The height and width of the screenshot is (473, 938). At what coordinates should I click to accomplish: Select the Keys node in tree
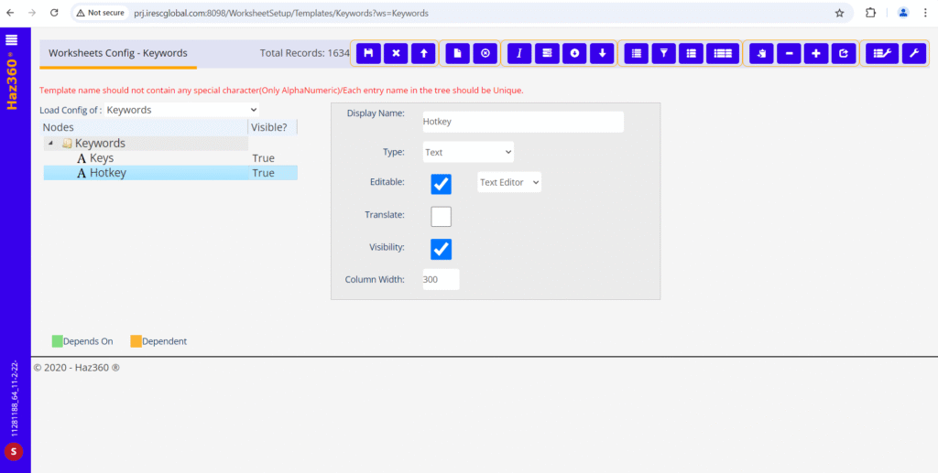click(x=102, y=158)
